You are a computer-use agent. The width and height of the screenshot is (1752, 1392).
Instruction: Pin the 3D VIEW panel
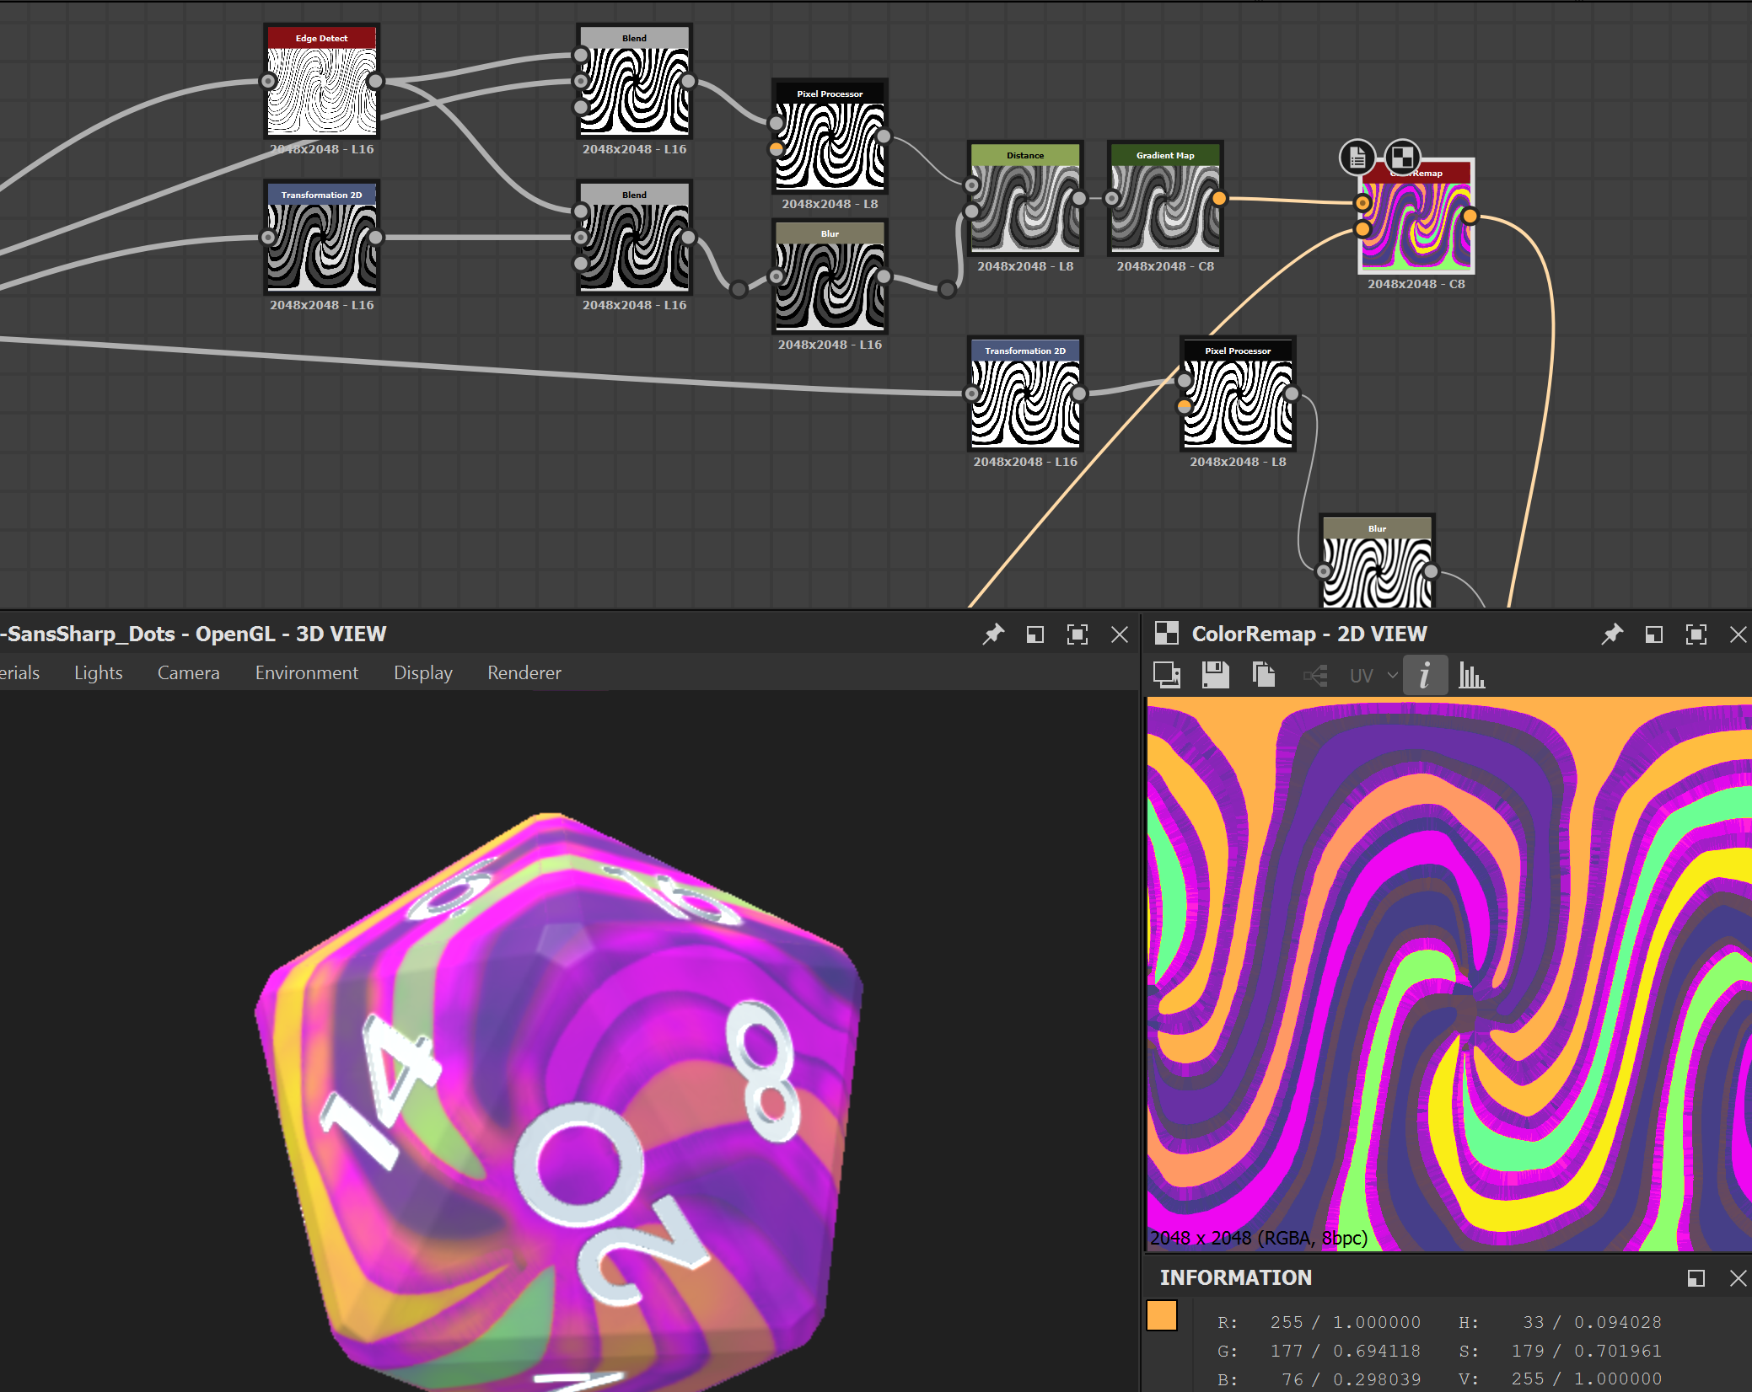coord(995,634)
